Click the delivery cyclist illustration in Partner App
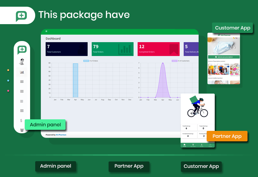 click(198, 106)
